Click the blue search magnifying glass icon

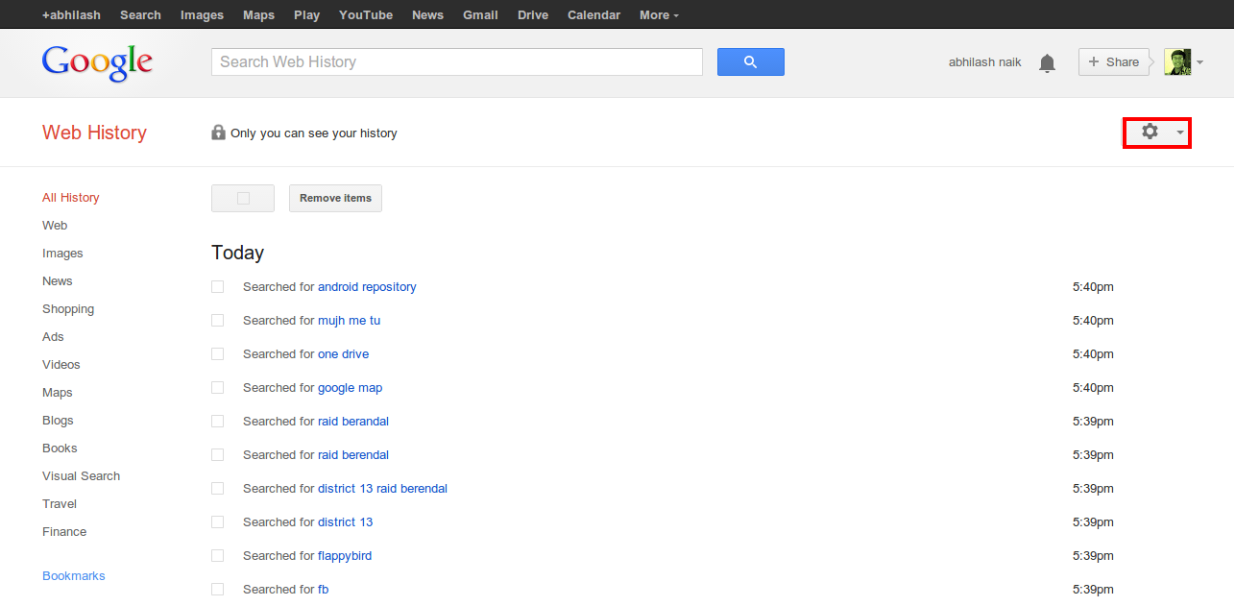tap(750, 61)
